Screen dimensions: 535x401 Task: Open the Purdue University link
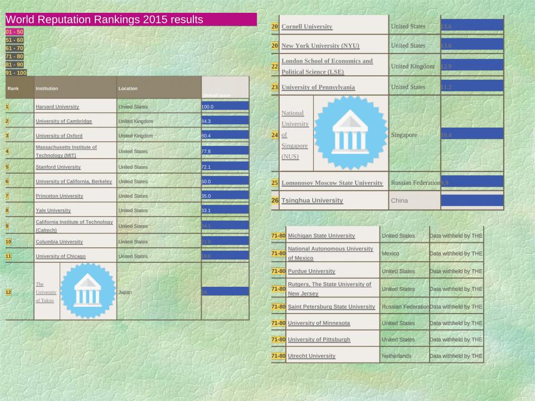(x=312, y=271)
